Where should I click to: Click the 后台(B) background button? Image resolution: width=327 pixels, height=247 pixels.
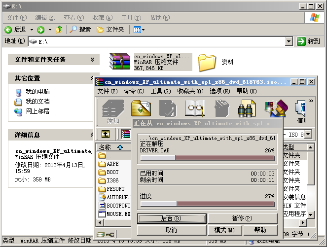click(172, 218)
